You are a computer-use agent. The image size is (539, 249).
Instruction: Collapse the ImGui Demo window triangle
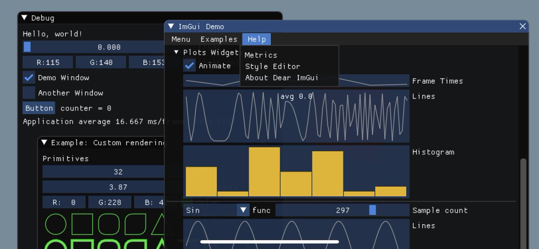point(171,27)
